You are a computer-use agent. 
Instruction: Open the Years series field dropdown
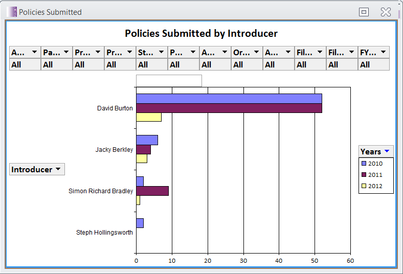coord(387,151)
